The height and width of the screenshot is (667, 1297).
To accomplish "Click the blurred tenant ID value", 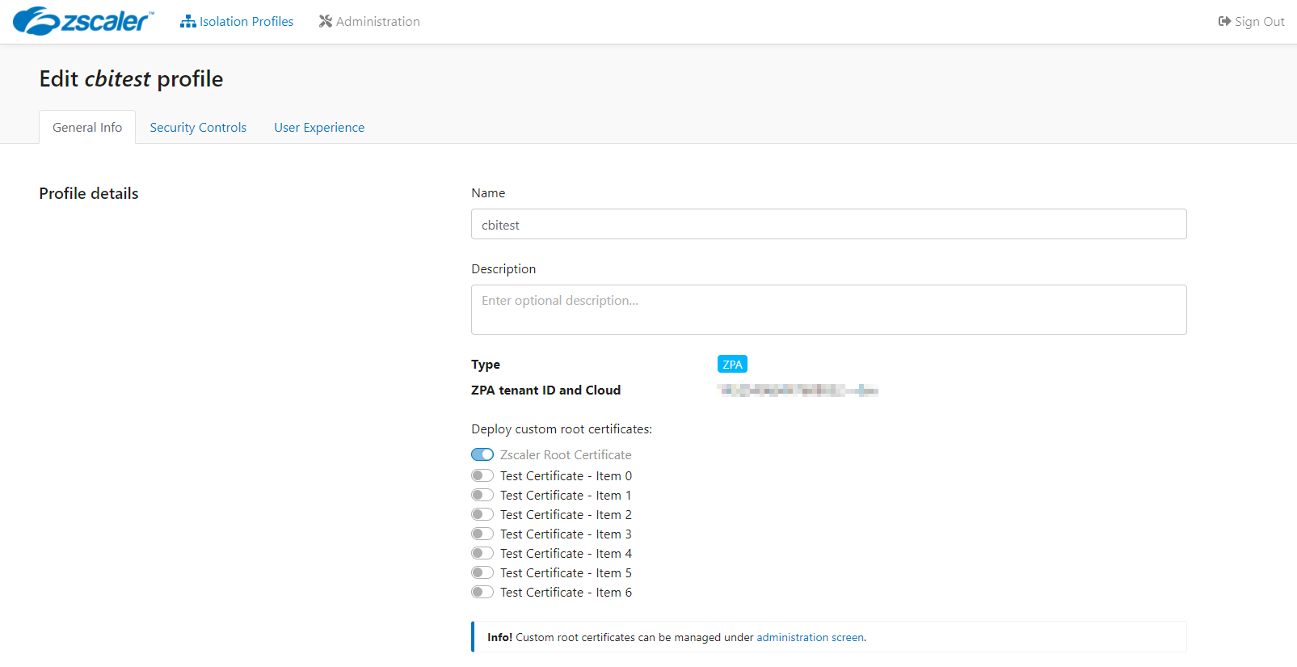I will click(798, 390).
